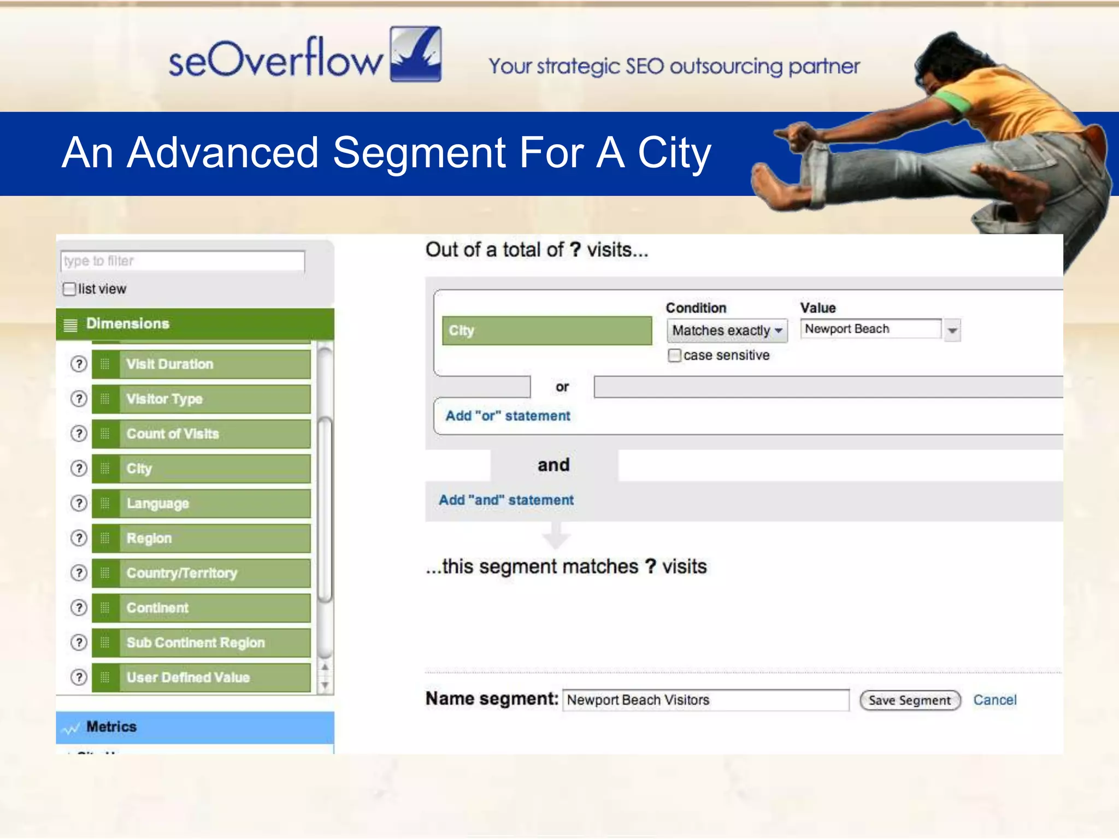Toggle the case sensitive checkbox
The image size is (1119, 839).
675,356
